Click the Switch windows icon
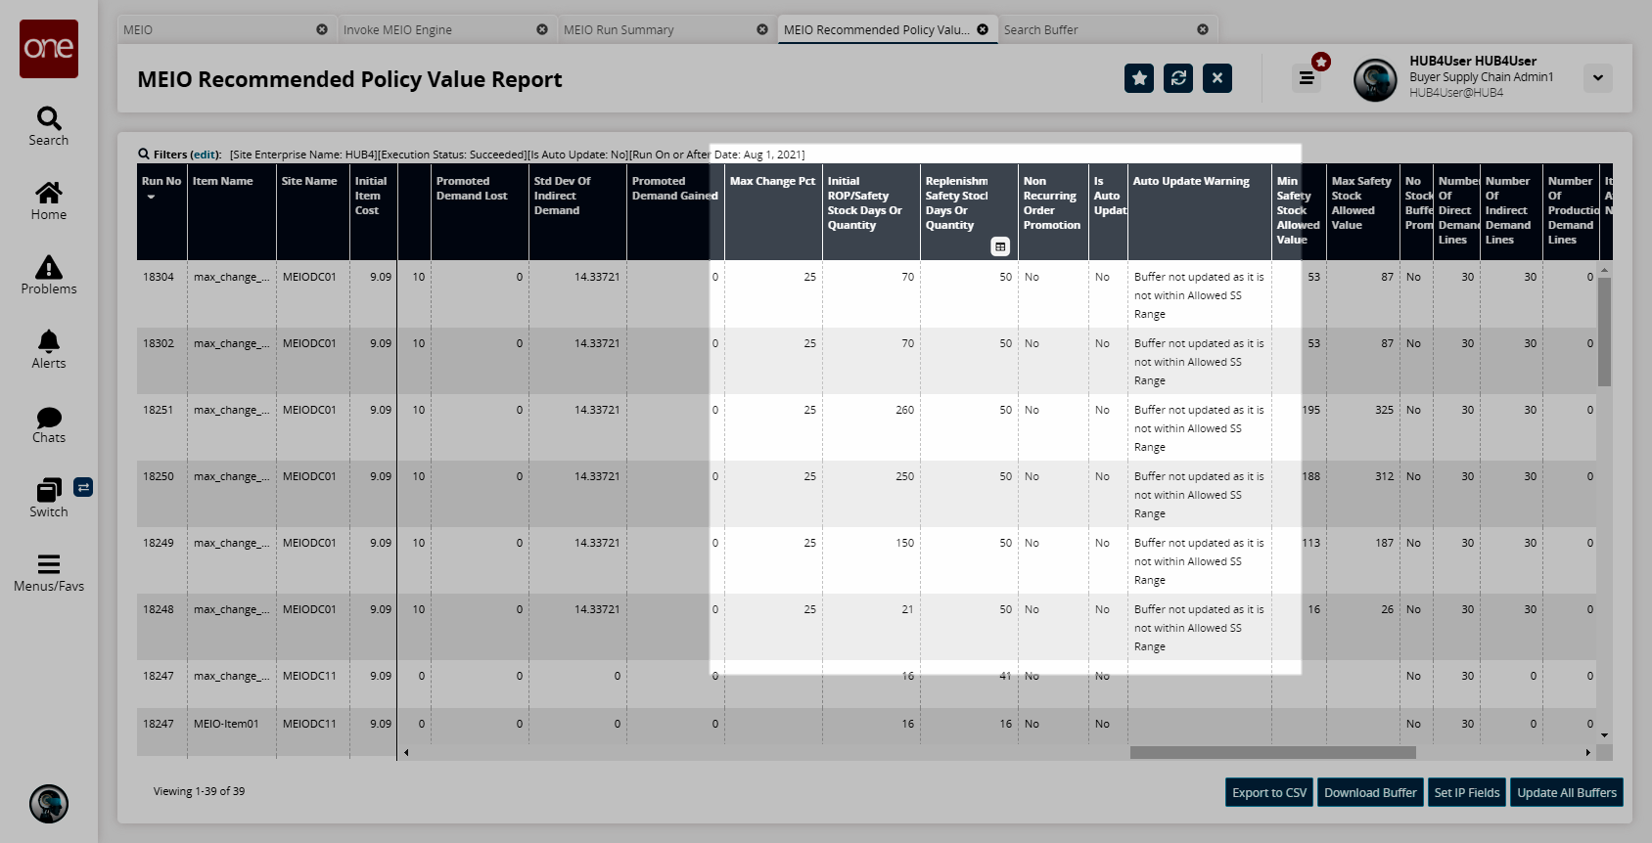Screen dimensions: 1652x843 (x=49, y=490)
